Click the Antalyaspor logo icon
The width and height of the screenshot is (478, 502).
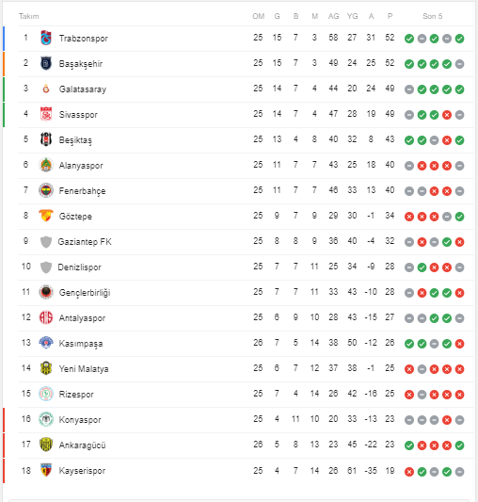46,317
